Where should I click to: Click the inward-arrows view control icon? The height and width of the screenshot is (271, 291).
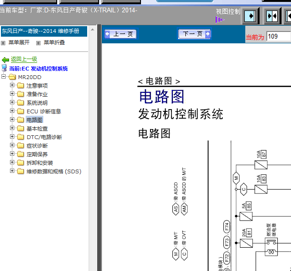[272, 16]
